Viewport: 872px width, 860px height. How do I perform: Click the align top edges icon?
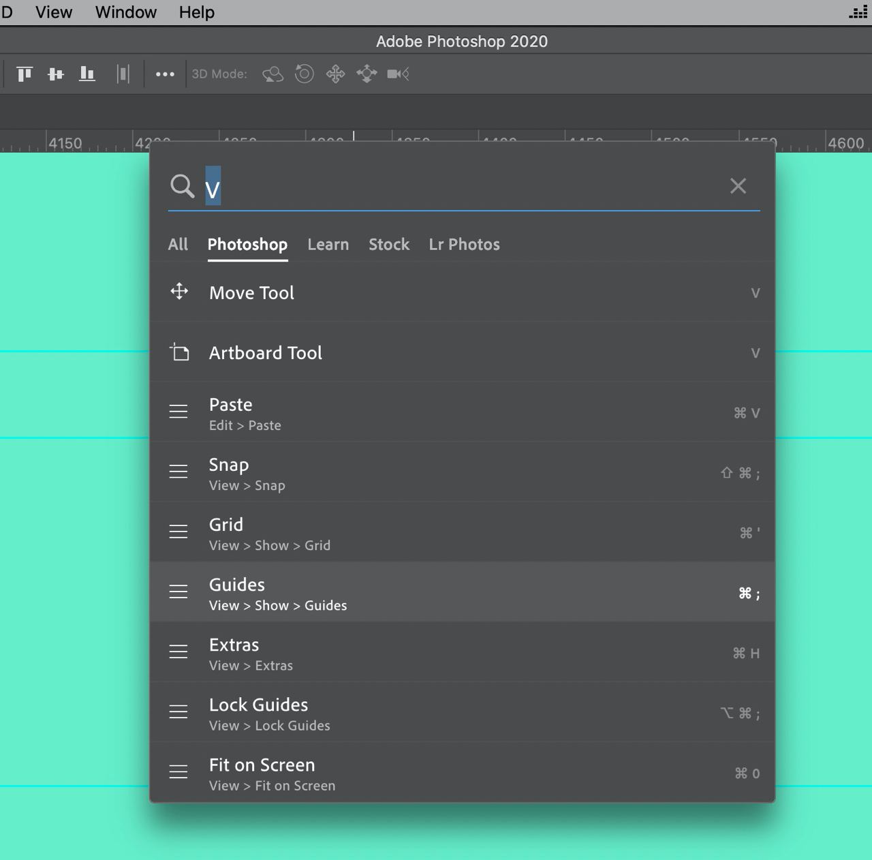25,74
